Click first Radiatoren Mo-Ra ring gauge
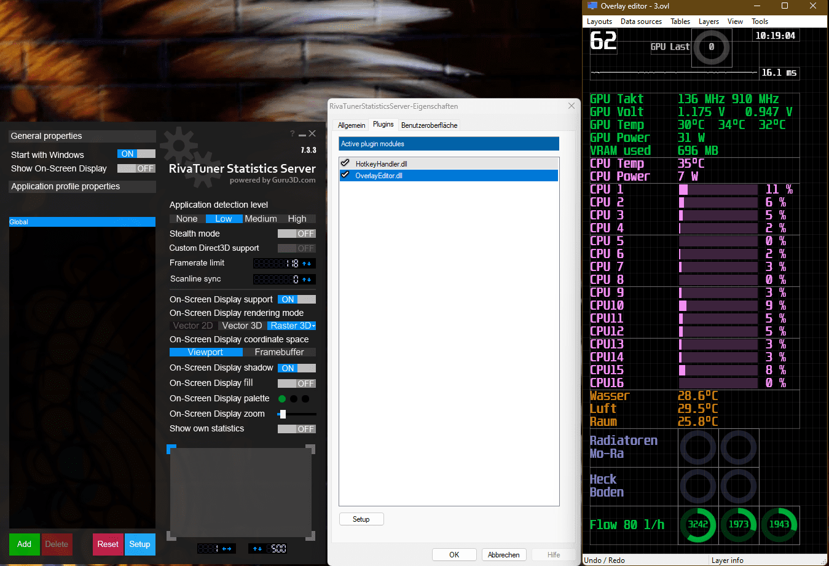829x566 pixels. point(698,447)
